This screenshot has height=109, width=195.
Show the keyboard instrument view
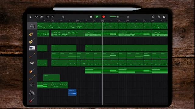pyautogui.click(x=41, y=17)
